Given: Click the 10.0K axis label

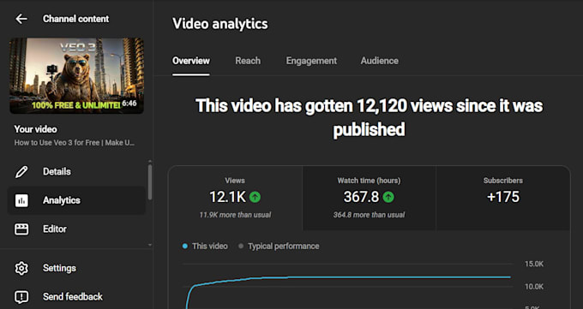Looking at the screenshot, I should [534, 287].
